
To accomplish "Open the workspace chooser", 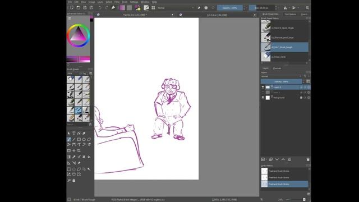I will [307, 8].
